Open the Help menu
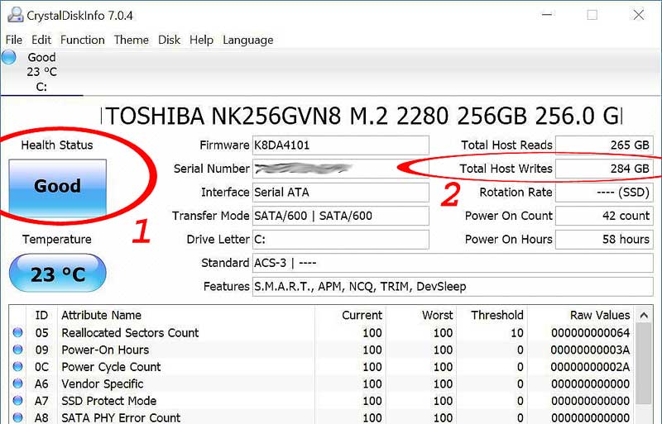This screenshot has height=424, width=662. click(201, 40)
